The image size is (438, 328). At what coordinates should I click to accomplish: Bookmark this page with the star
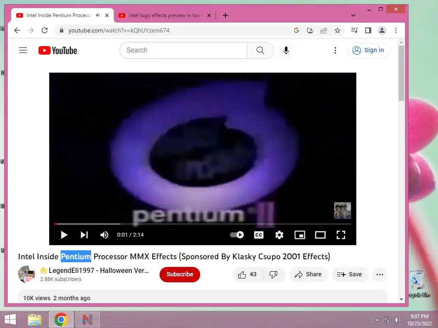337,30
